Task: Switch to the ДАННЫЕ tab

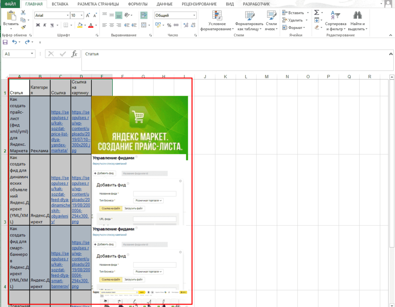Action: (x=164, y=4)
